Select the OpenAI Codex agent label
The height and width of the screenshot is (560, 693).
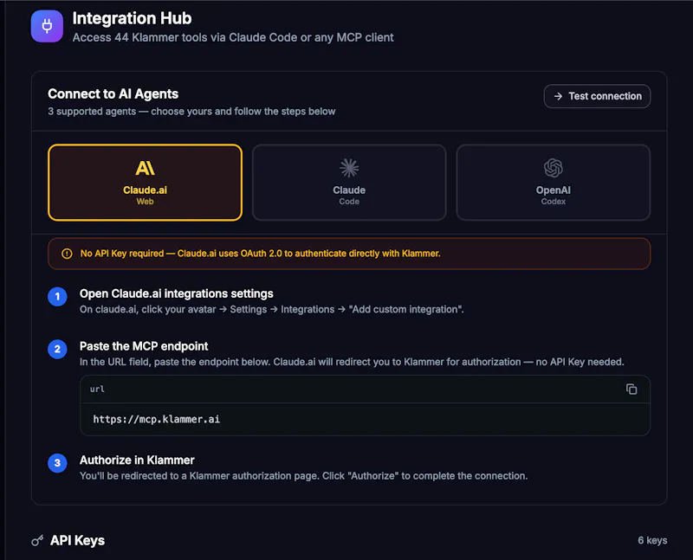[554, 196]
